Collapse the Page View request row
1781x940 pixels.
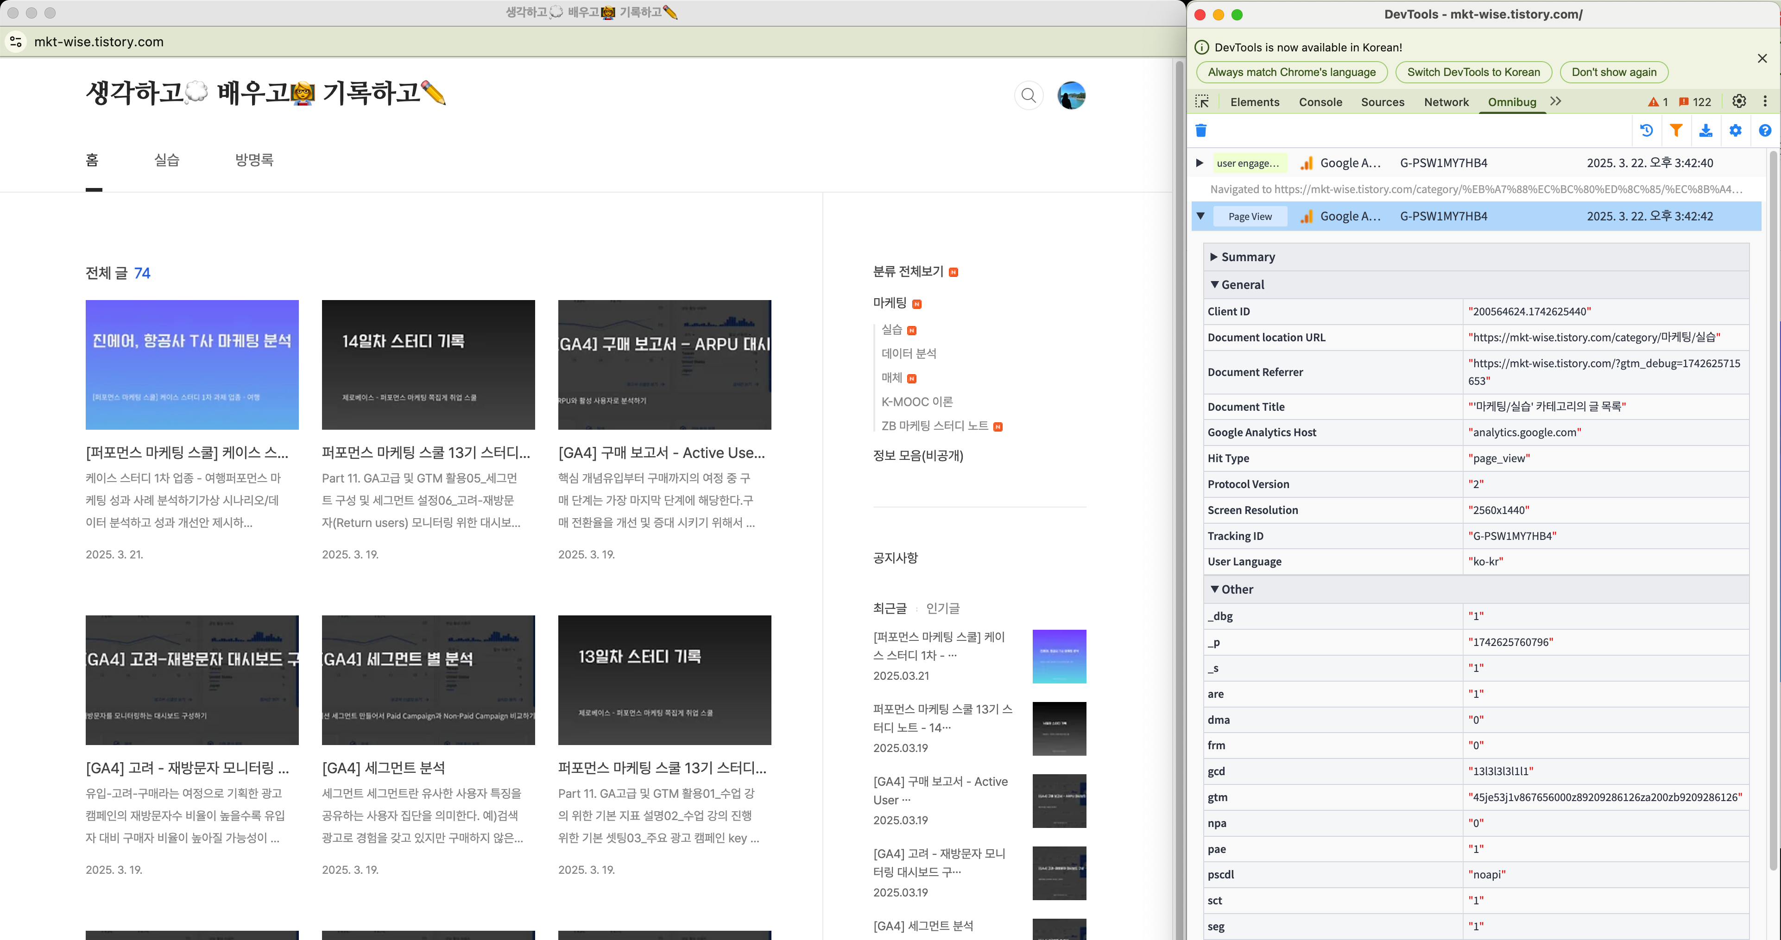point(1200,216)
